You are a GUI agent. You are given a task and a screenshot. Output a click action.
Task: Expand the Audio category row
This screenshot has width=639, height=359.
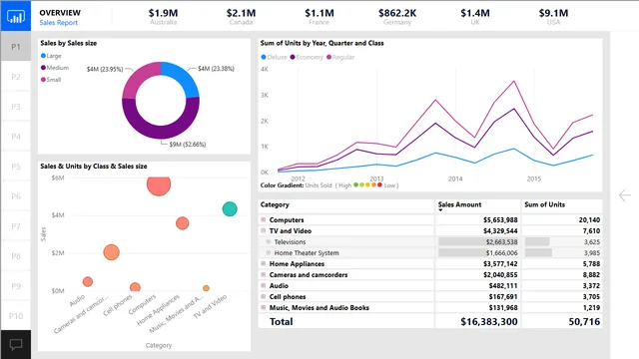click(264, 286)
